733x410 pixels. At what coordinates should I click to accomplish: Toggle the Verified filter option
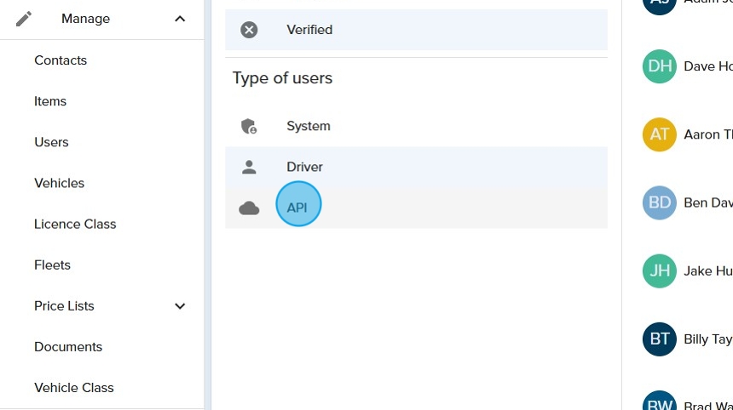(x=309, y=30)
